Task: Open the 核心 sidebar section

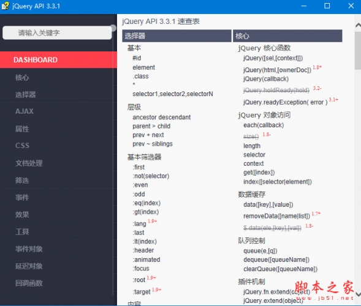Action: pos(22,78)
